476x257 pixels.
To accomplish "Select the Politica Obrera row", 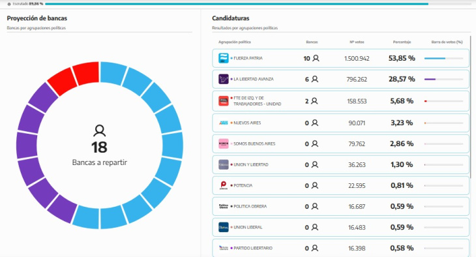I will coord(340,206).
